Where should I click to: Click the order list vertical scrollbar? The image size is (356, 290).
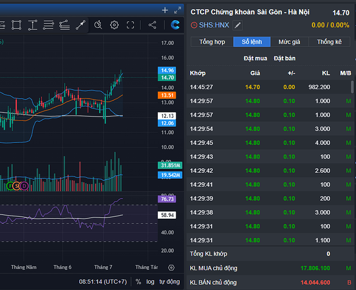point(352,87)
